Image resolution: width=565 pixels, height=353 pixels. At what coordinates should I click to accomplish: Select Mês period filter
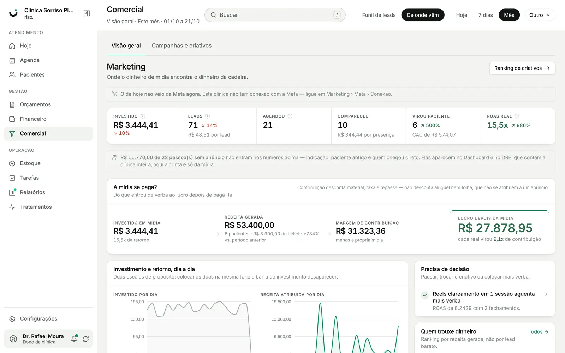[x=509, y=15]
